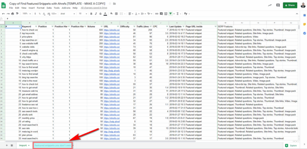Click the green Share button
Viewport: 307px width, 149px height.
pos(290,5)
